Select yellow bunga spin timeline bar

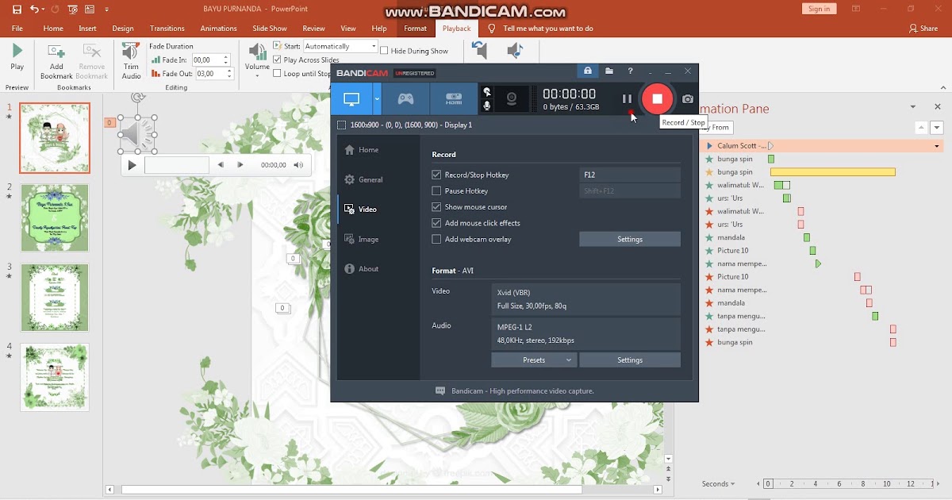(x=833, y=172)
